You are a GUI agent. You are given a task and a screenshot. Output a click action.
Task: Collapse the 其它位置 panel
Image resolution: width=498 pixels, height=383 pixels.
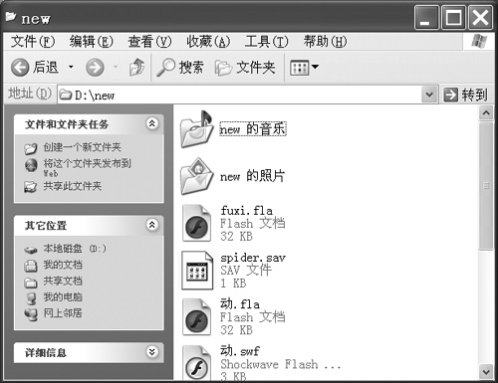tap(151, 225)
